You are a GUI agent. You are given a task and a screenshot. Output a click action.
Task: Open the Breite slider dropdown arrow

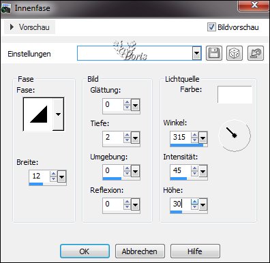(x=62, y=176)
